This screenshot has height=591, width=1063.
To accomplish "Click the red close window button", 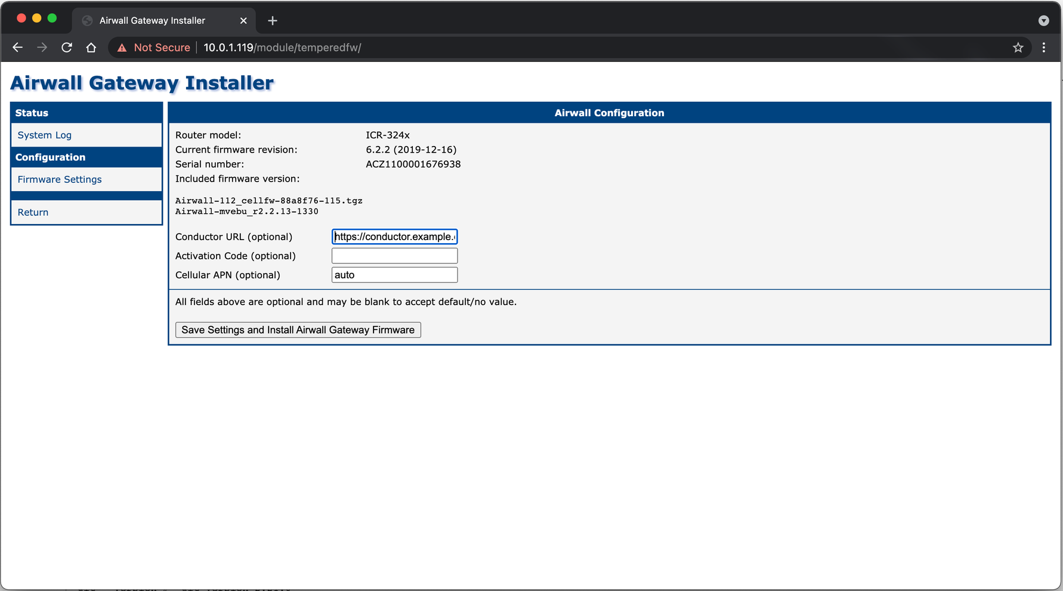I will tap(21, 18).
